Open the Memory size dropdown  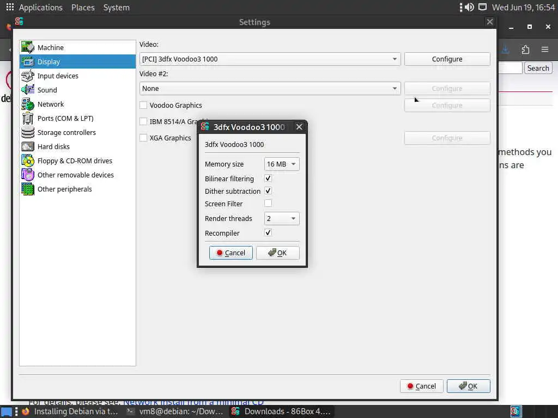(282, 164)
